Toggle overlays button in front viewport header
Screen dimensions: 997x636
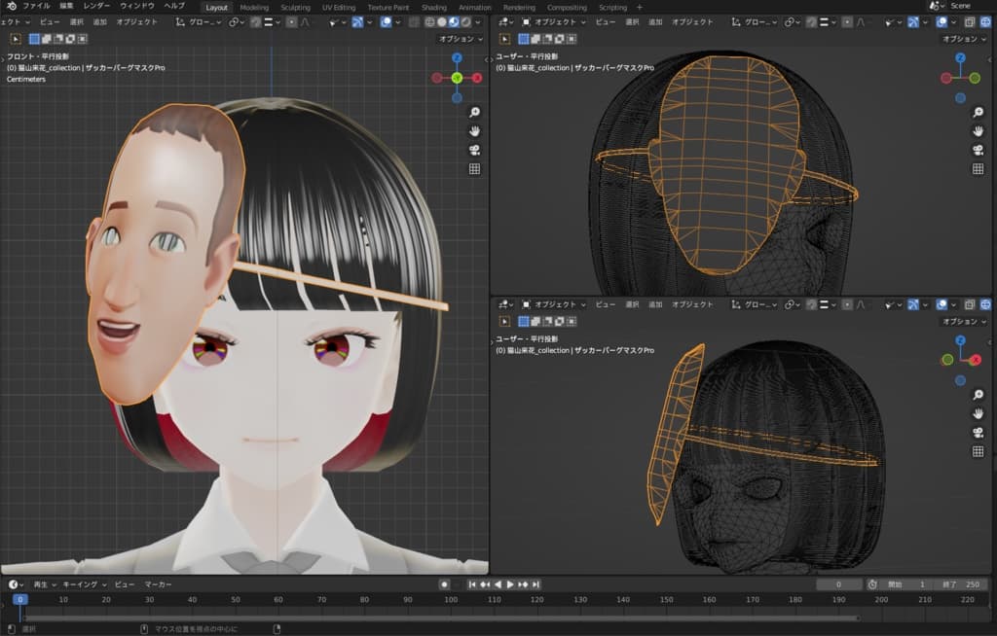click(387, 21)
